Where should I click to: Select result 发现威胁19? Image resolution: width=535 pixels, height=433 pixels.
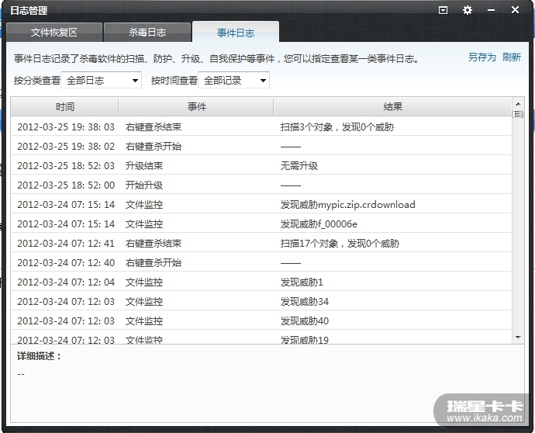tap(305, 340)
